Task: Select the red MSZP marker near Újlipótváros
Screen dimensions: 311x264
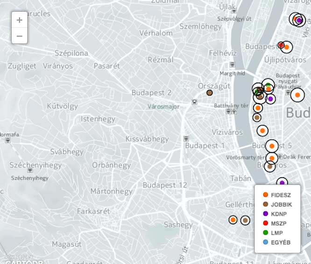Action: (281, 45)
